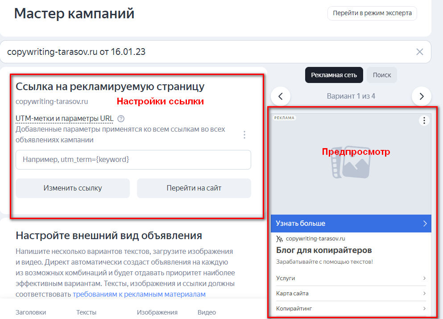The width and height of the screenshot is (443, 319).
Task: Open ad preview three-dot options menu
Action: [424, 120]
